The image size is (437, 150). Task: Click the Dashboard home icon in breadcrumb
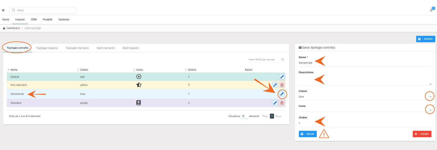pos(4,28)
